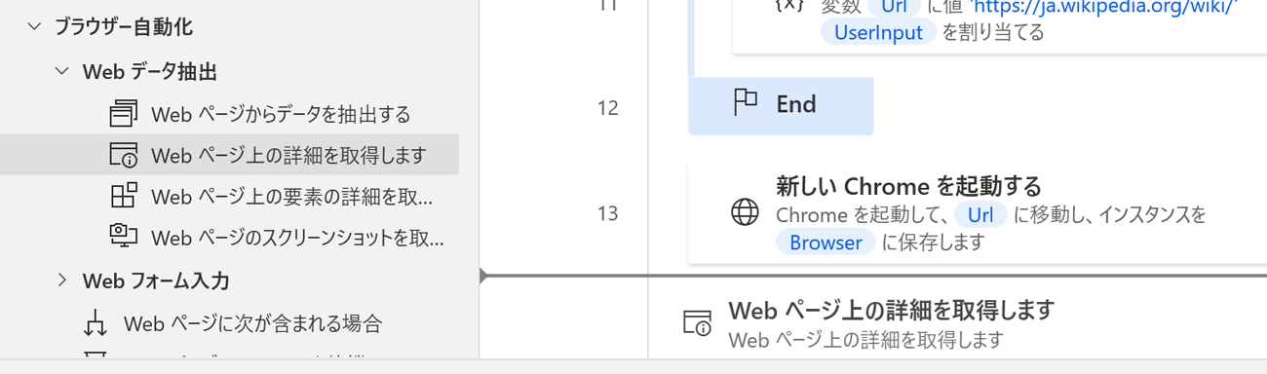This screenshot has height=374, width=1267.
Task: Click the Web ページのスクリーンショット icon
Action: (124, 237)
